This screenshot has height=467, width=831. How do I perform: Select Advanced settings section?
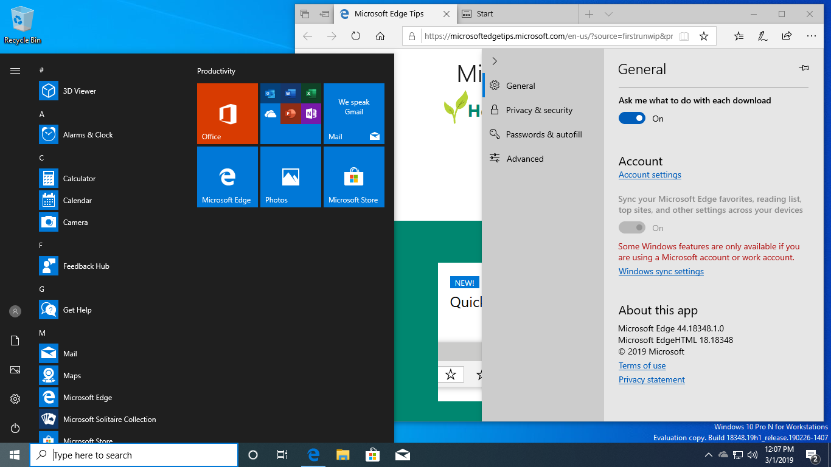(x=543, y=159)
